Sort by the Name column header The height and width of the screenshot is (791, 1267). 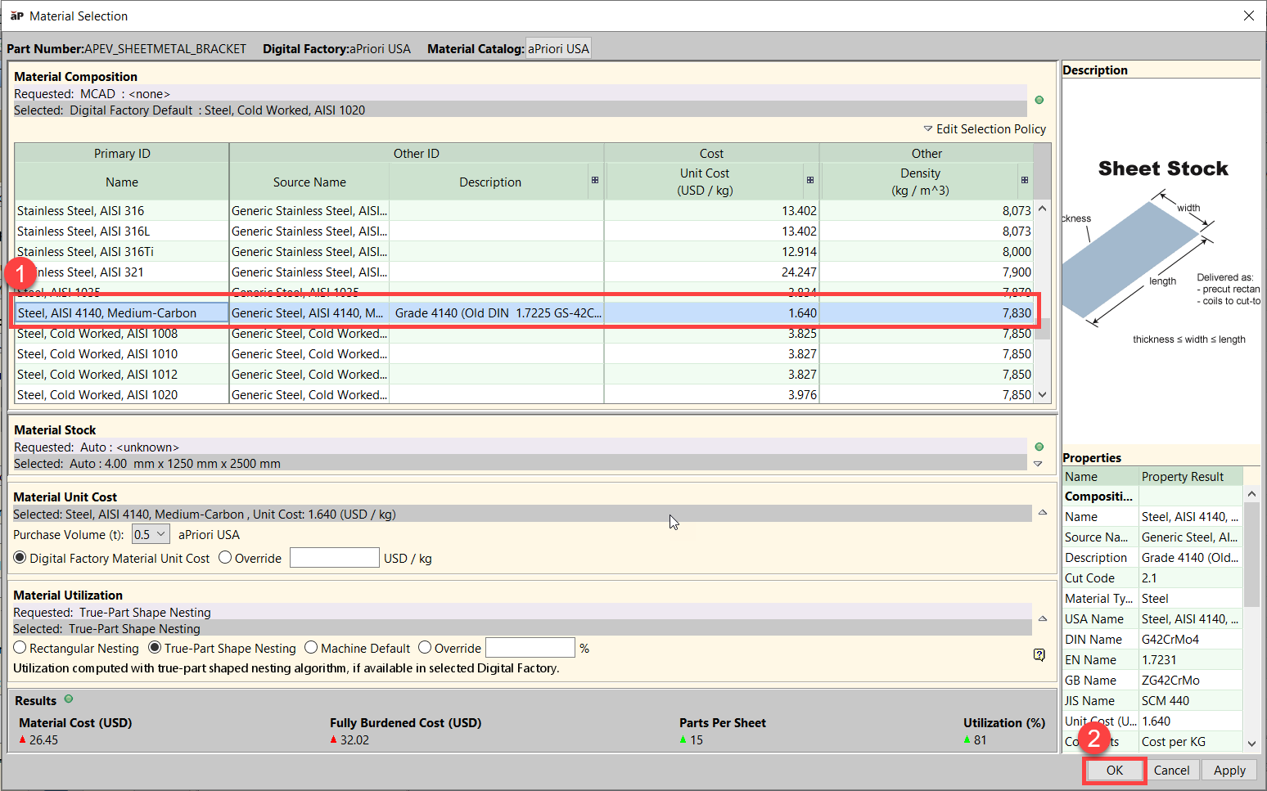[x=122, y=182]
